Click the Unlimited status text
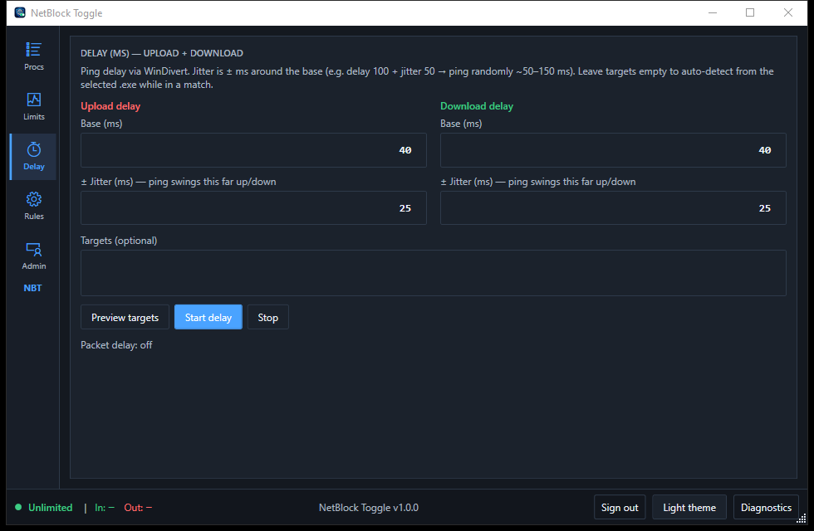This screenshot has width=814, height=531. click(51, 508)
